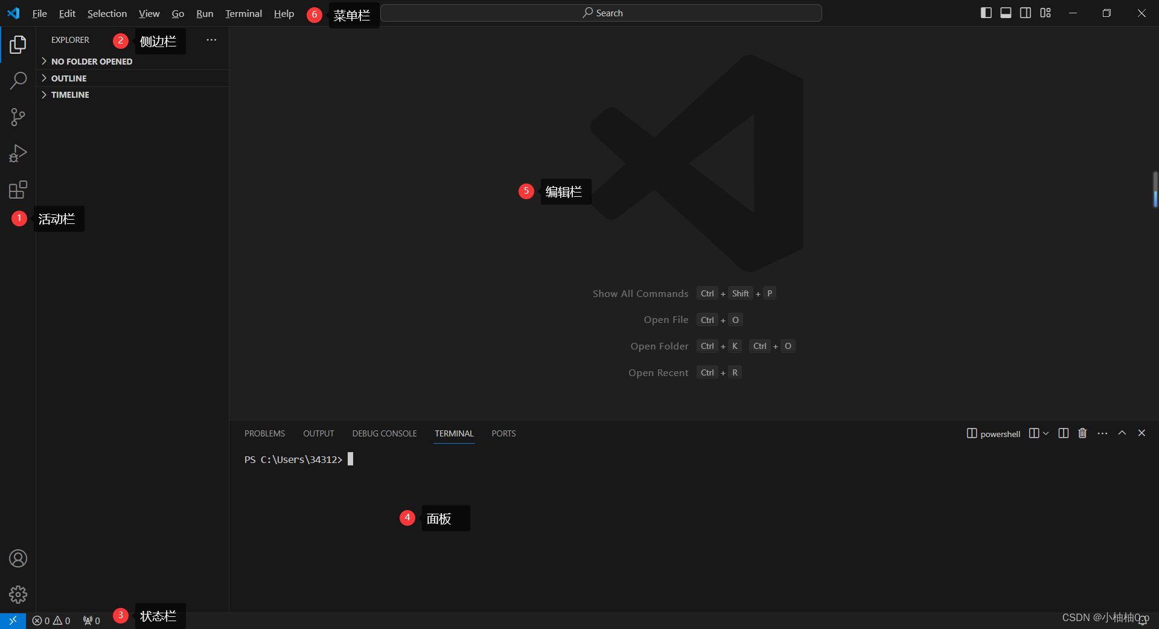This screenshot has height=629, width=1159.
Task: Open the Extensions view icon
Action: tap(18, 190)
